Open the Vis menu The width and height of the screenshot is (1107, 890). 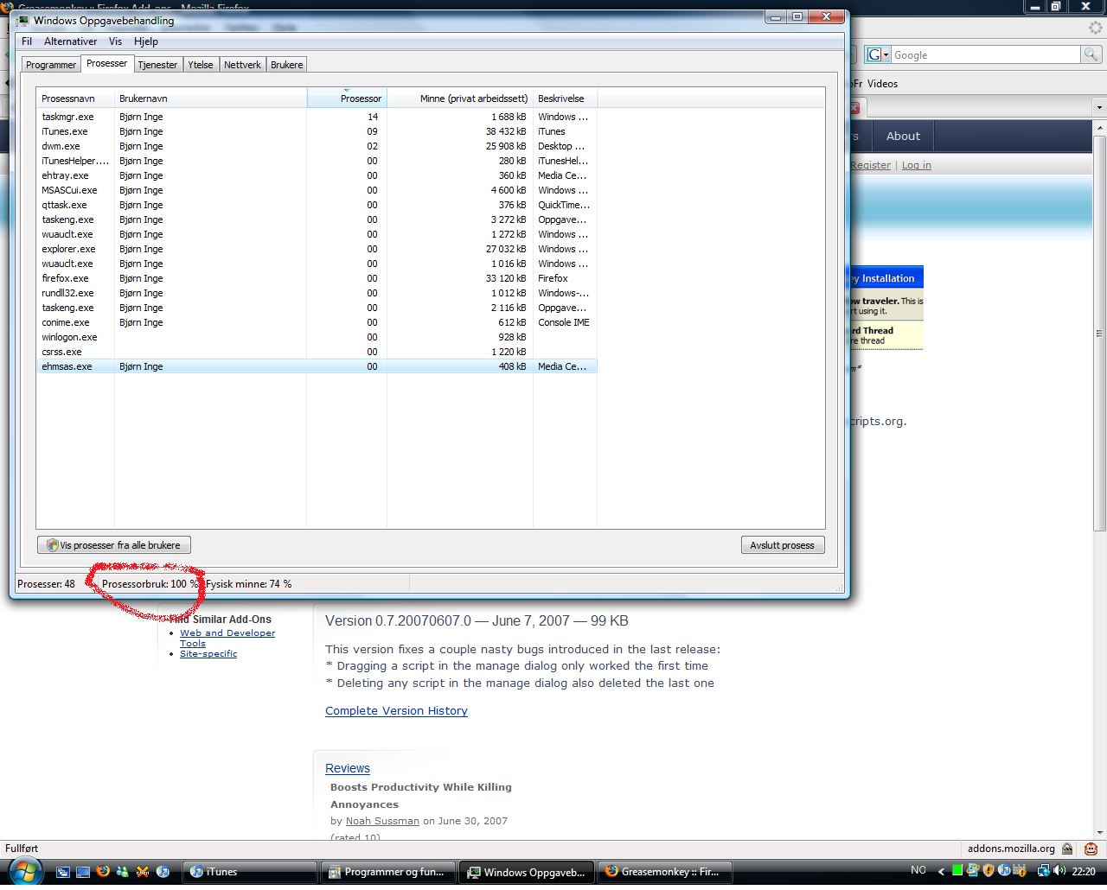point(115,41)
